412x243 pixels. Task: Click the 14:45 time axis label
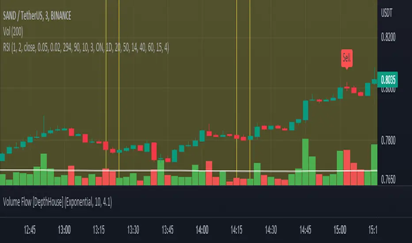[x=305, y=230]
